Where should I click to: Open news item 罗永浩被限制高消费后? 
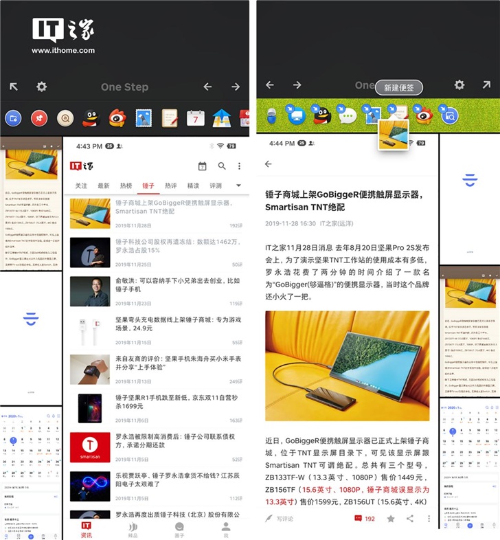point(157,447)
